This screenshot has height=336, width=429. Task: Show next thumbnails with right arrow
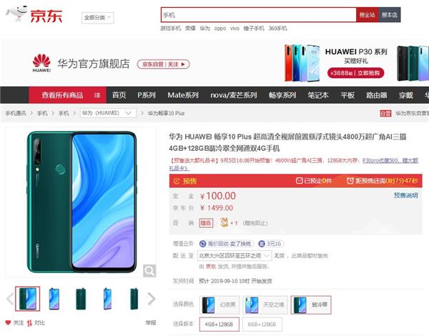click(x=152, y=299)
